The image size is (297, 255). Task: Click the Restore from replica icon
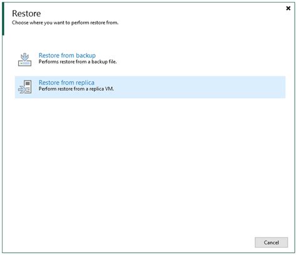pyautogui.click(x=24, y=87)
